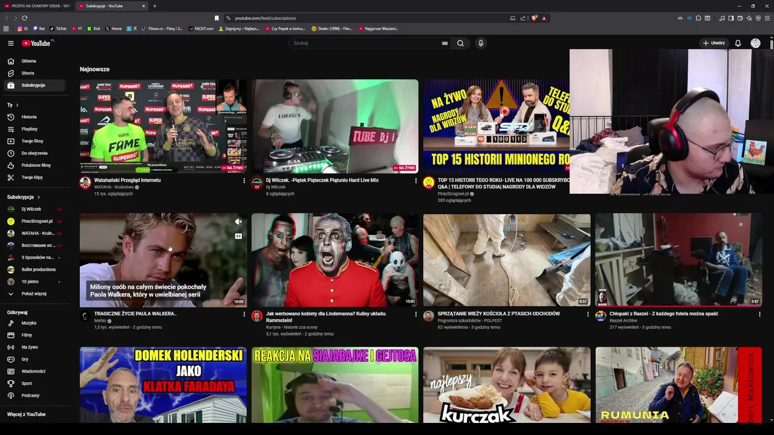Open the account avatar menu

pos(755,43)
